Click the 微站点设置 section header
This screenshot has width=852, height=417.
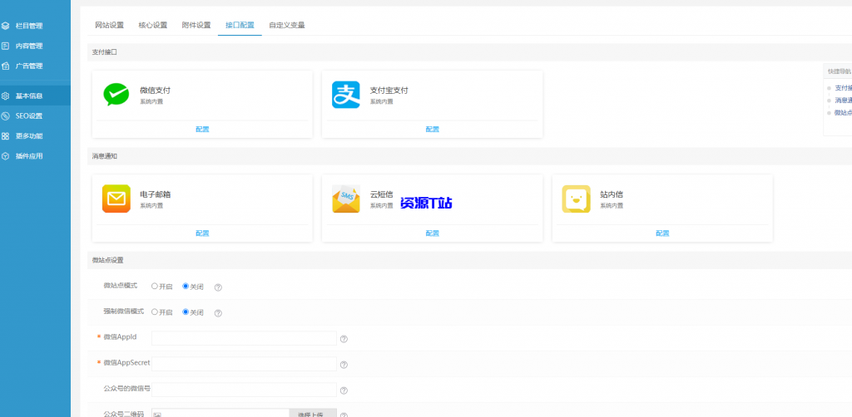[469, 260]
